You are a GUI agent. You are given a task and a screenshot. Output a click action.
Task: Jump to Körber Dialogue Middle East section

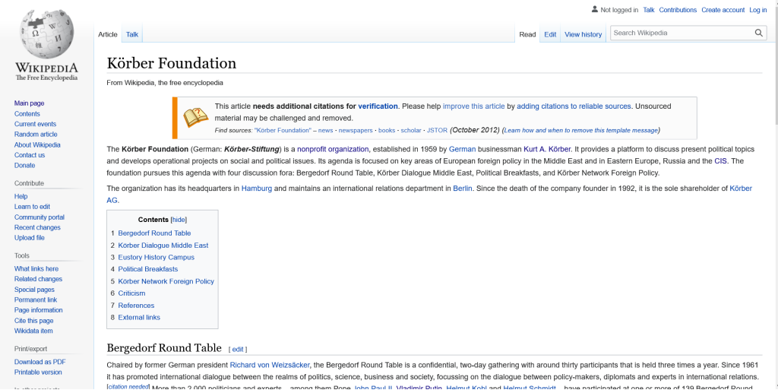163,245
